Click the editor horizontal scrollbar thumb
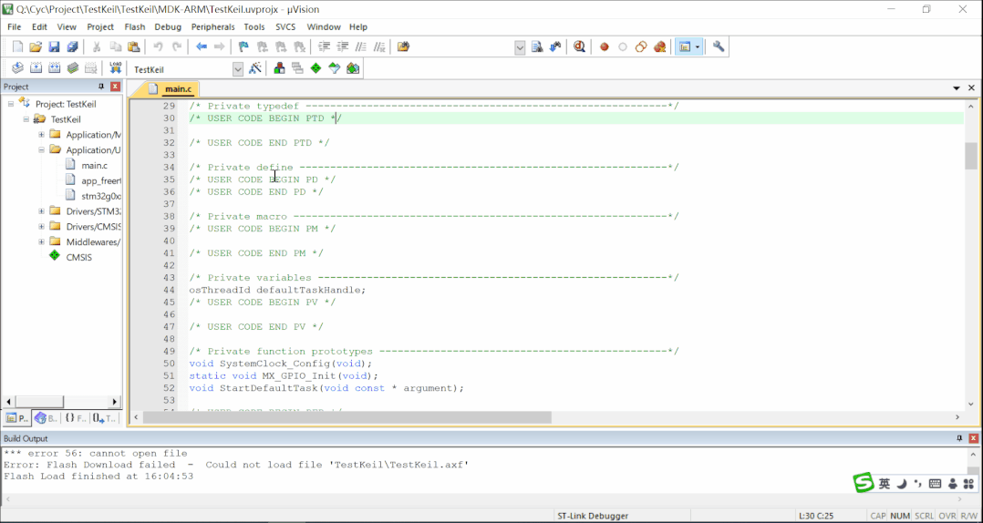This screenshot has width=983, height=523. point(347,417)
